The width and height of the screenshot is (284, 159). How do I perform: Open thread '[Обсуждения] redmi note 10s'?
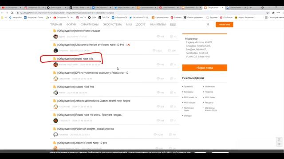75,59
